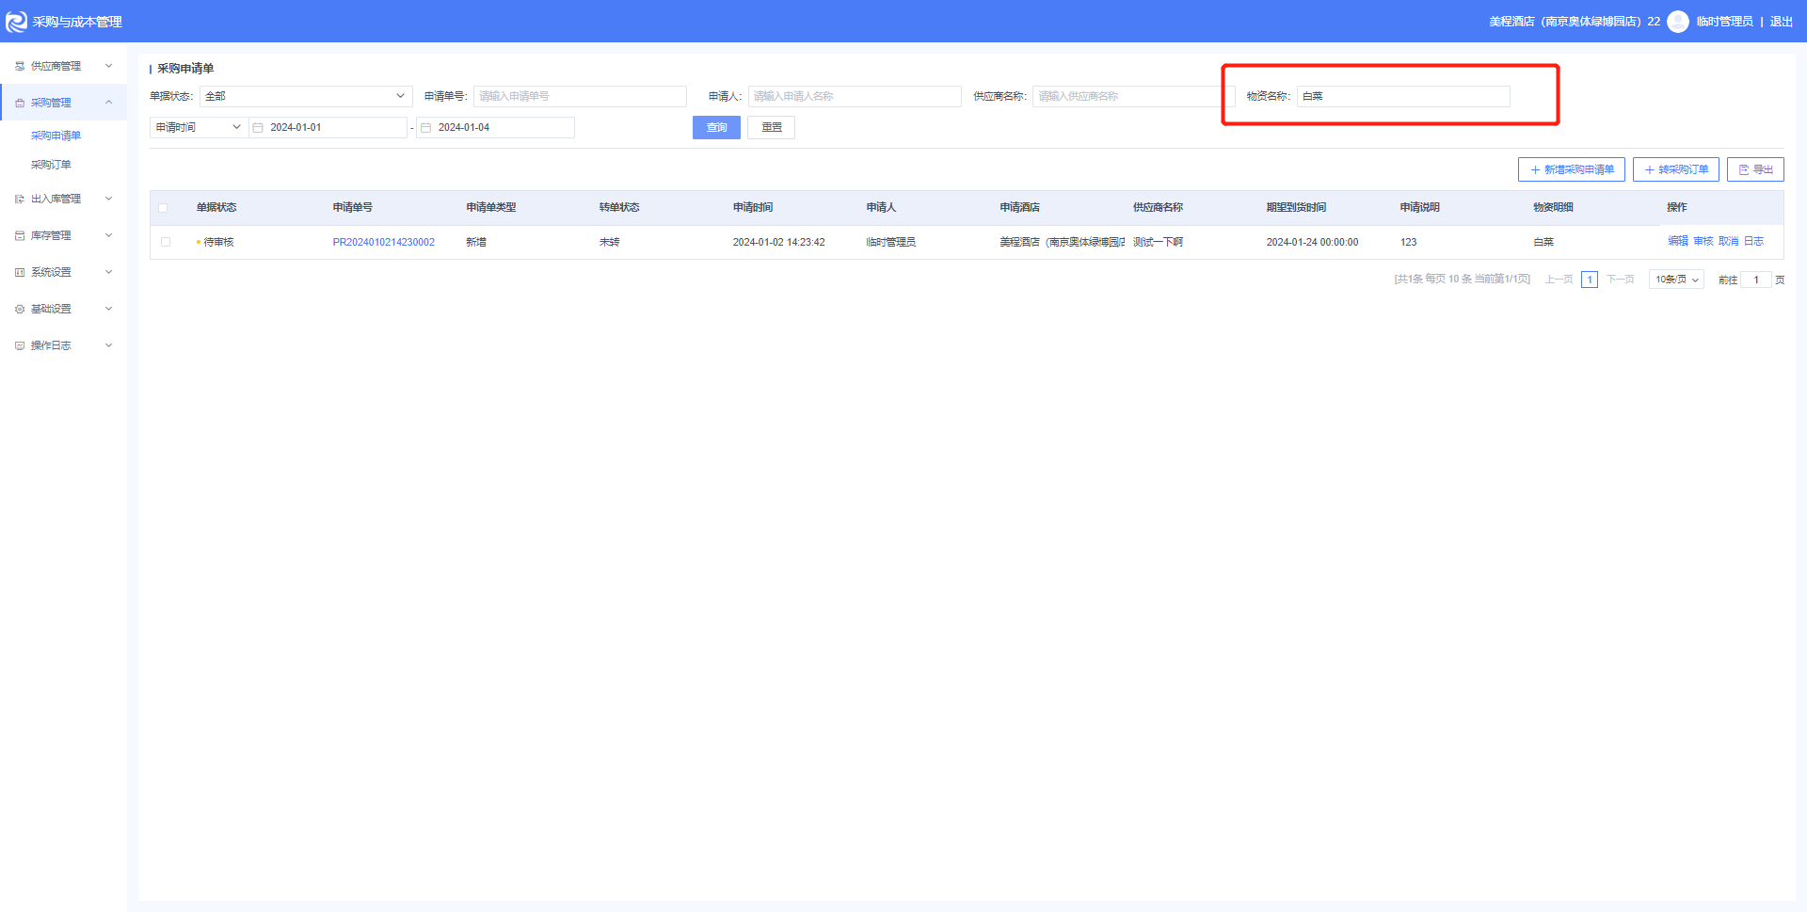Expand 供应商管理 menu chevron
Screen dimensions: 1807x912
pos(108,66)
